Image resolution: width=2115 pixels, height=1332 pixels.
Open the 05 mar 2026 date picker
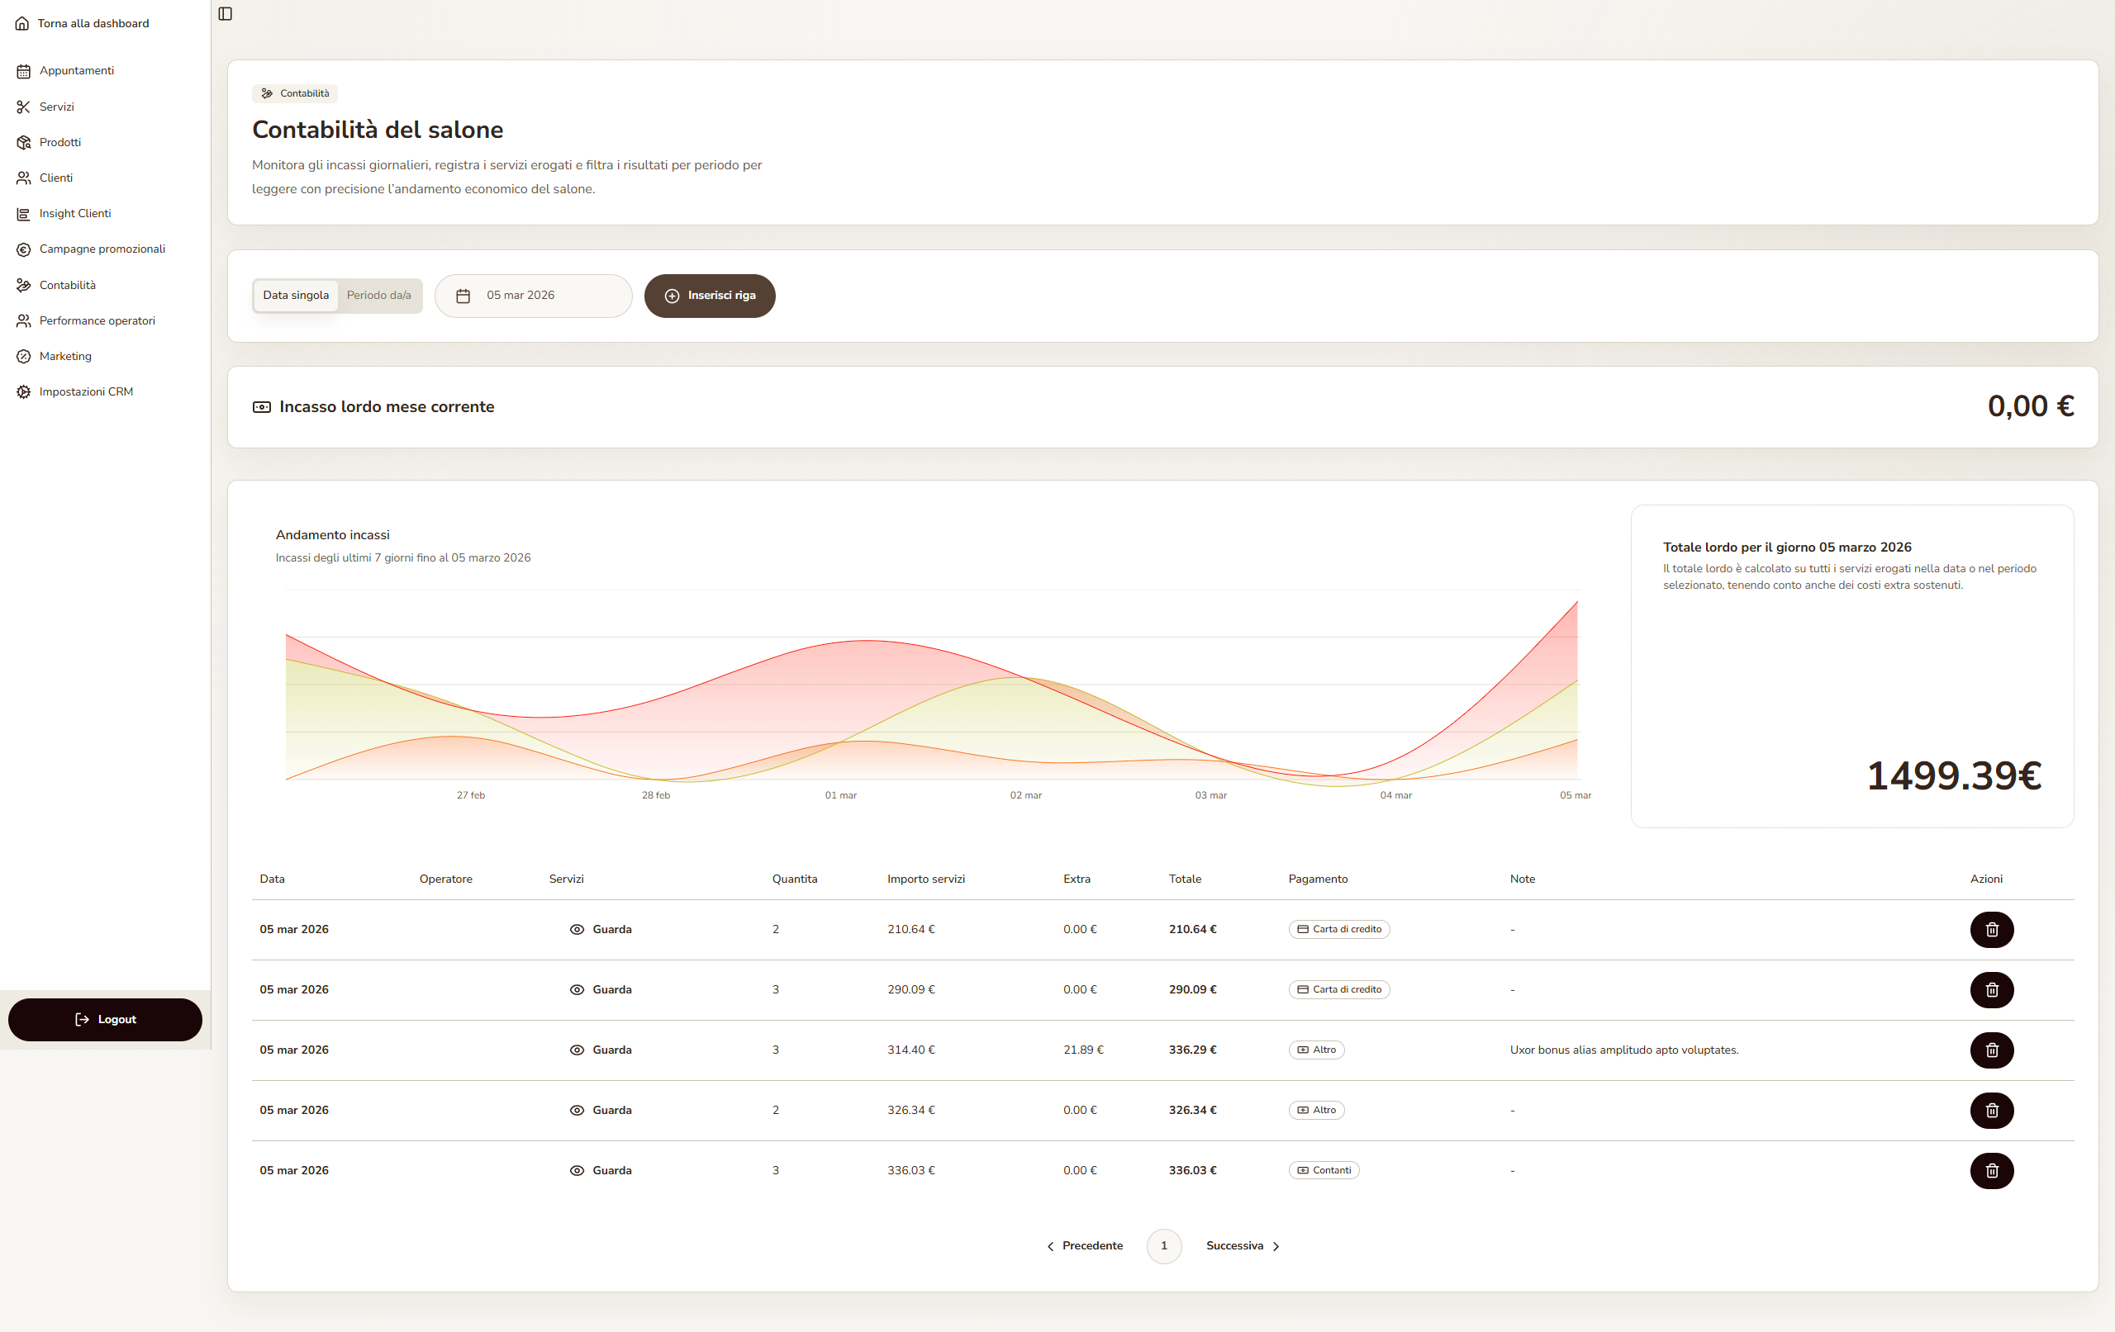(533, 296)
